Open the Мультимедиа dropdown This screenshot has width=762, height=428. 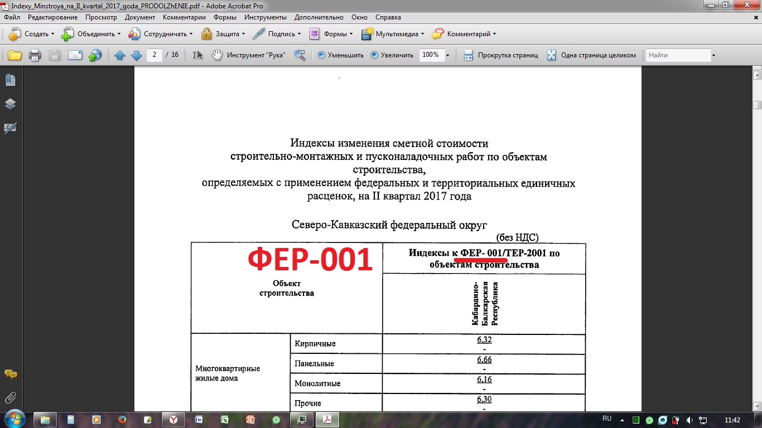pyautogui.click(x=392, y=34)
